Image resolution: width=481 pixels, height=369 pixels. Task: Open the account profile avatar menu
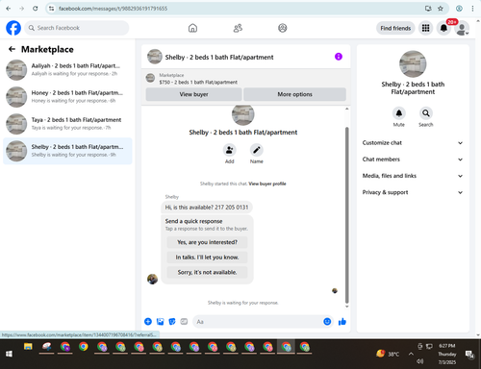click(x=462, y=29)
